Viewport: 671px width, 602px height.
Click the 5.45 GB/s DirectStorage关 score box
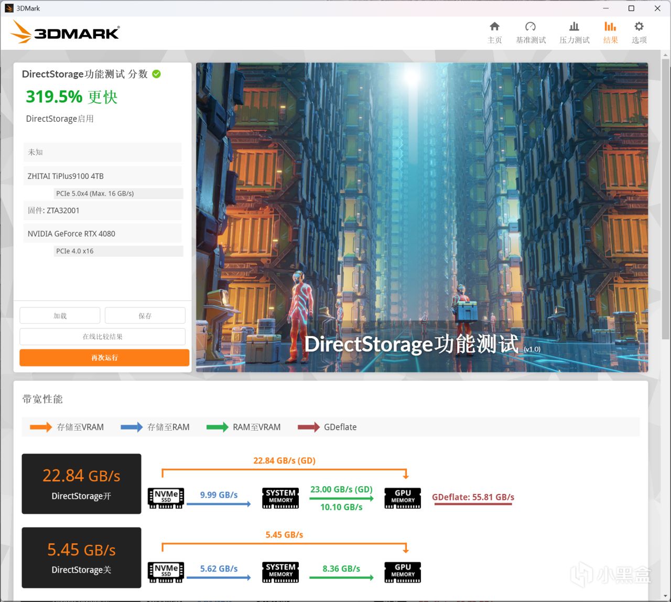[81, 557]
